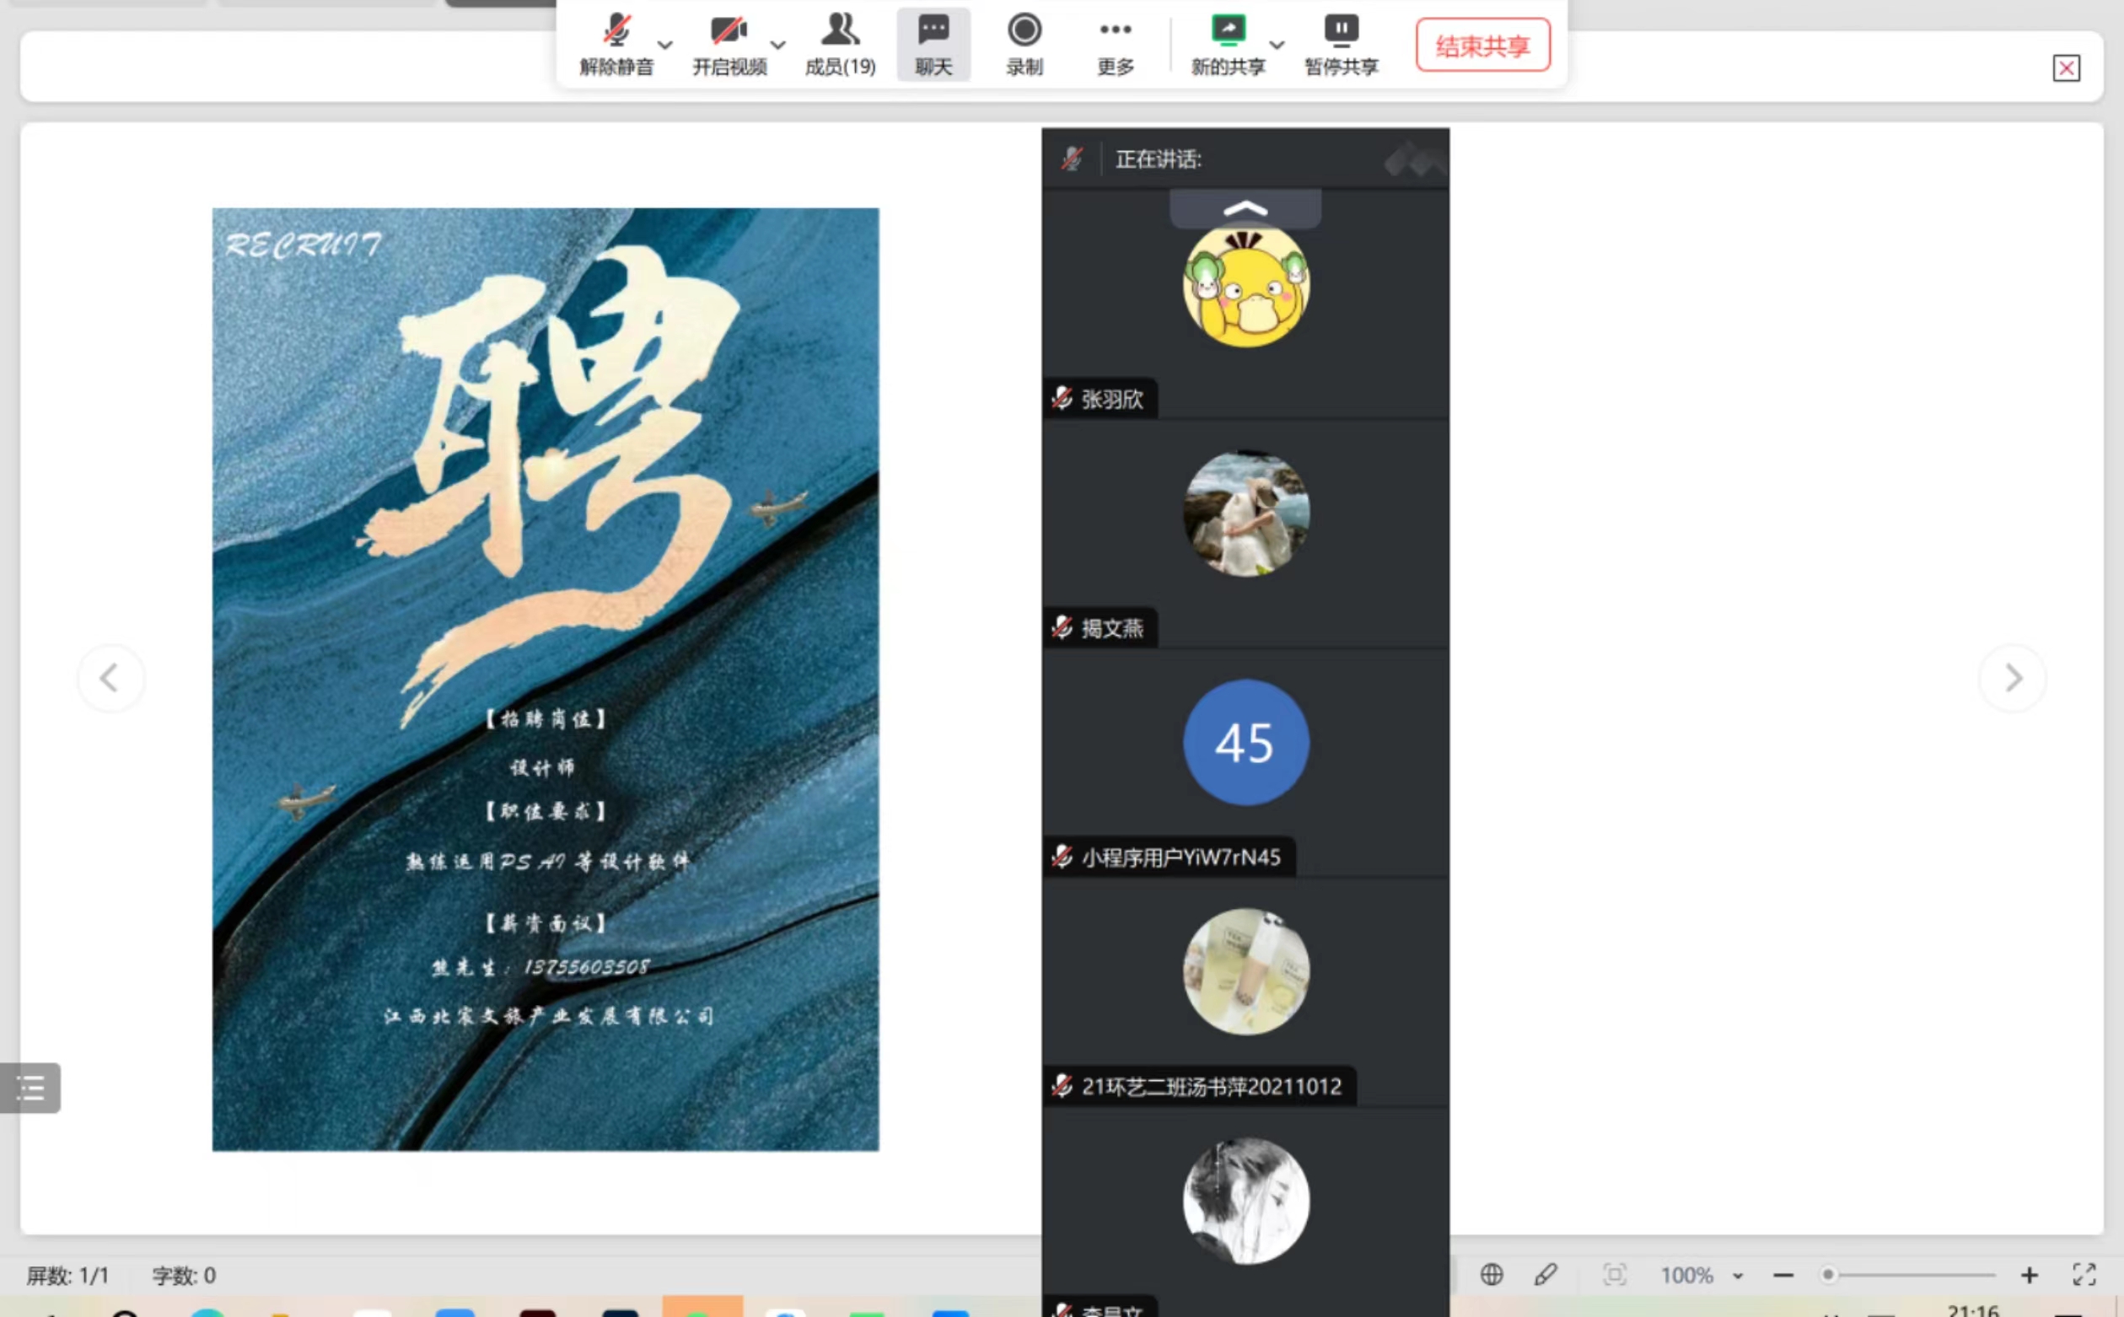The height and width of the screenshot is (1317, 2124).
Task: Start 新的共享 new share
Action: (x=1228, y=45)
